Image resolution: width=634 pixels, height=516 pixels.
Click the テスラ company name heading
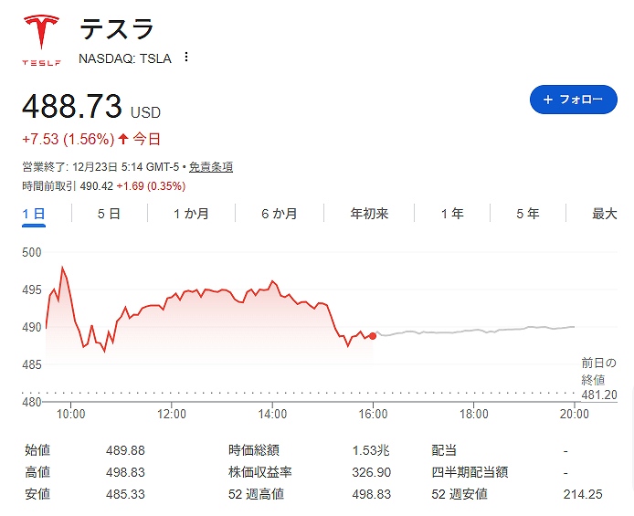click(x=116, y=29)
